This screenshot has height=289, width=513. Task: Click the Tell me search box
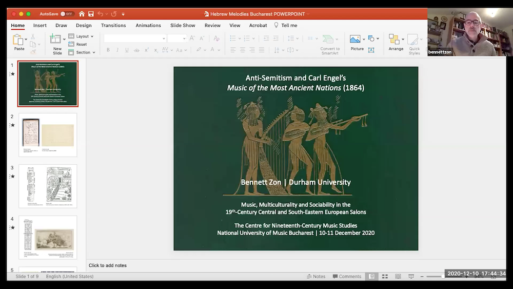(x=286, y=25)
